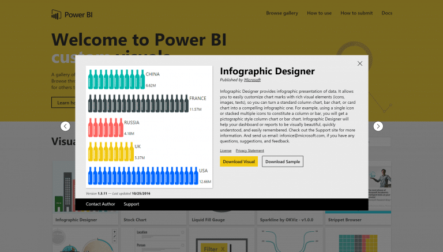Open the Strippet Browser card
This screenshot has height=252, width=443.
point(358,220)
